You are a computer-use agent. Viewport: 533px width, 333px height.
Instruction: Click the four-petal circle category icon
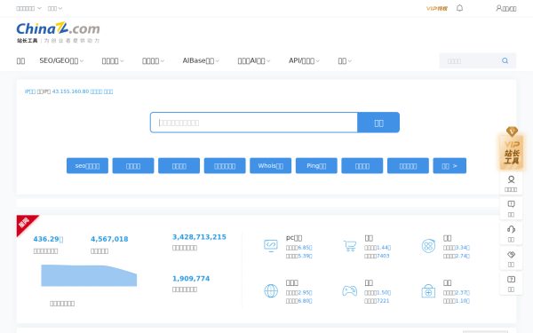click(428, 246)
